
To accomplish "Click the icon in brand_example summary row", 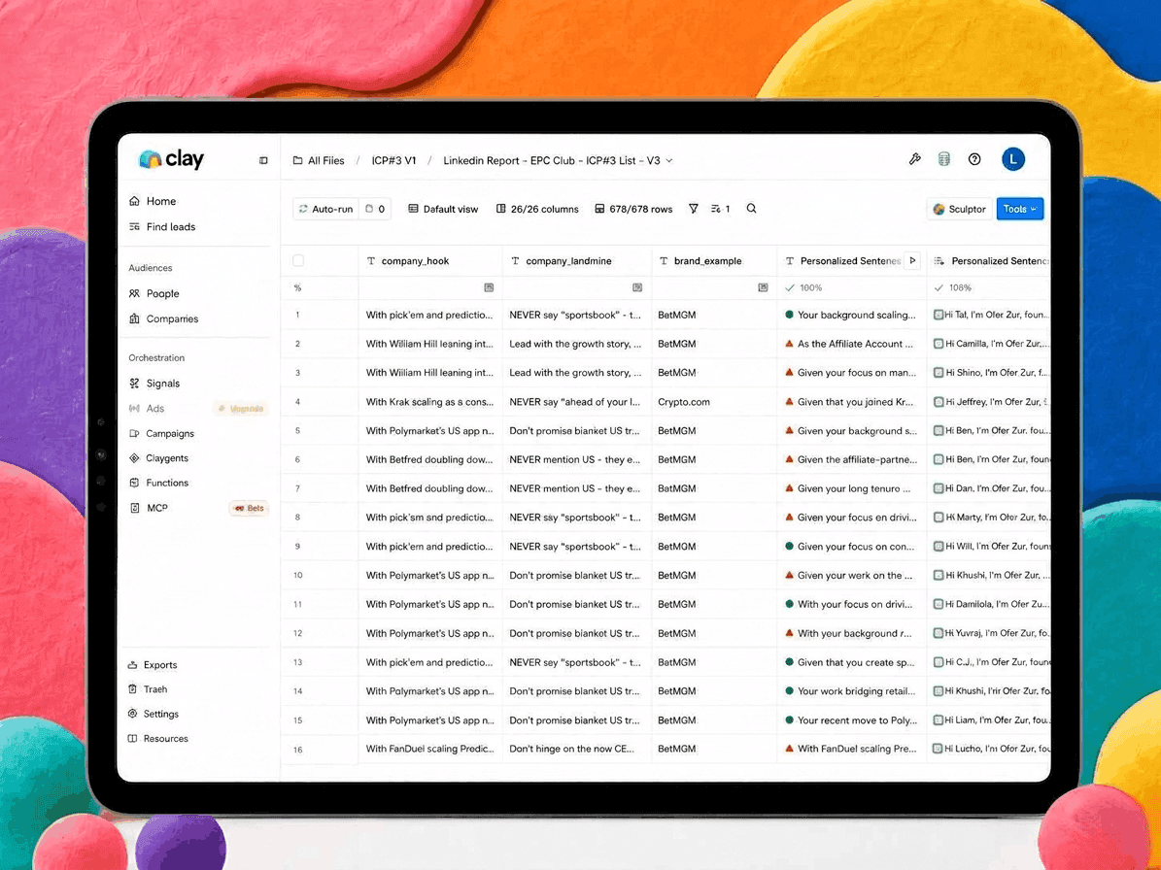I will [x=763, y=287].
